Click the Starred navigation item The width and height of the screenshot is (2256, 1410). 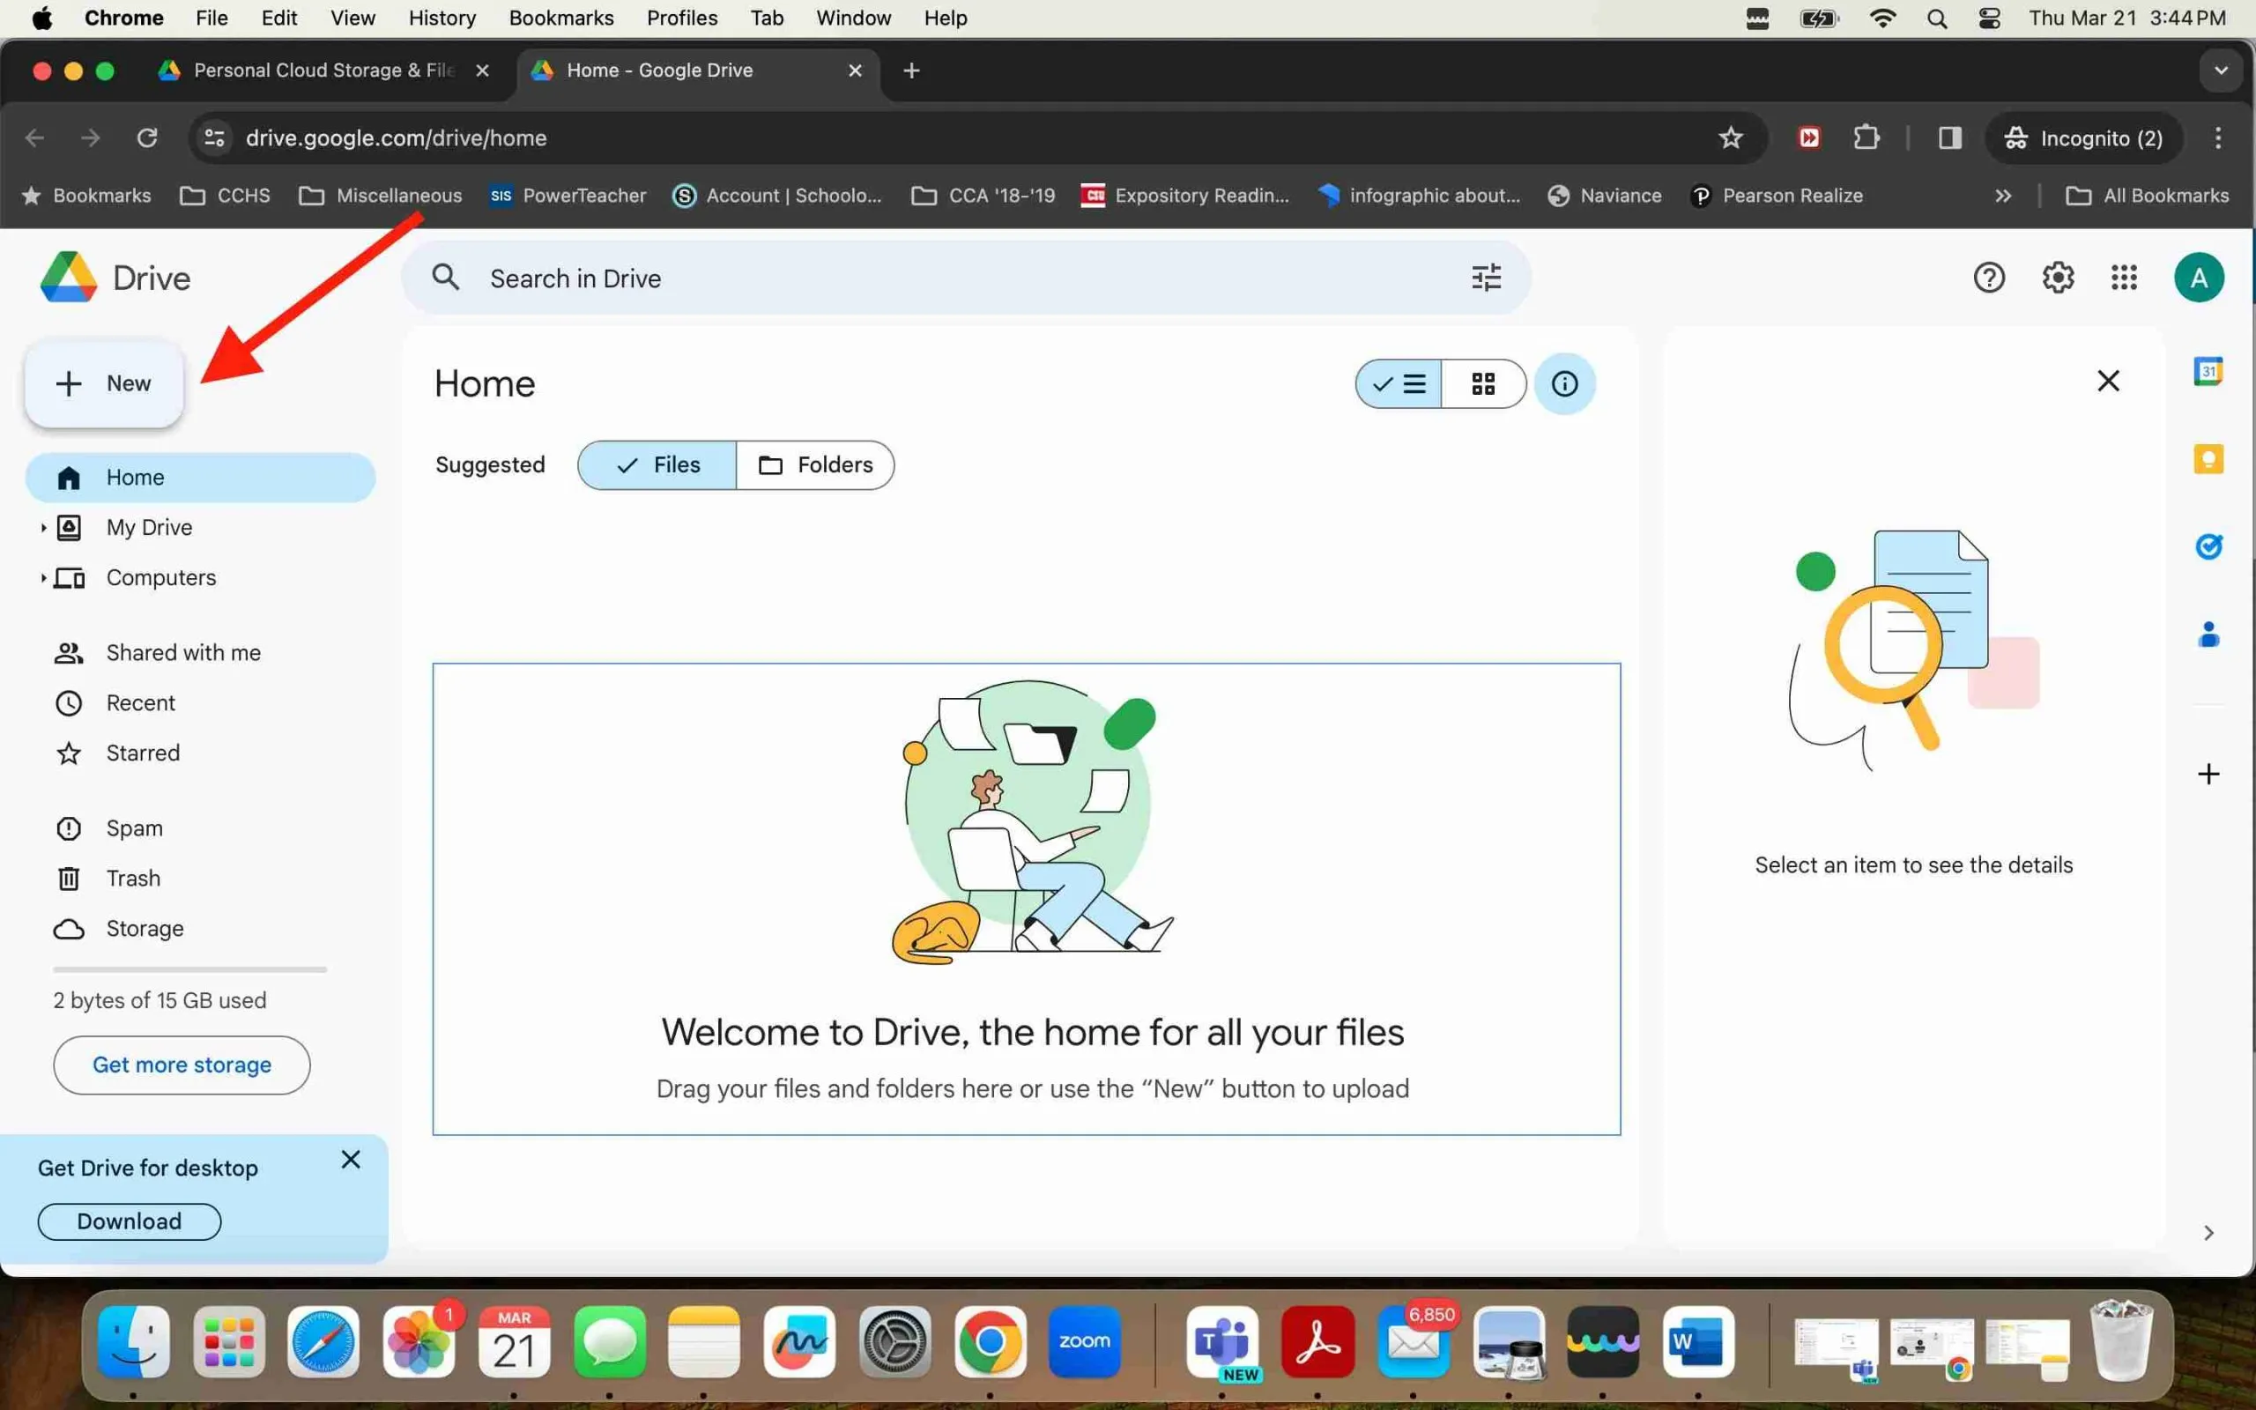141,752
